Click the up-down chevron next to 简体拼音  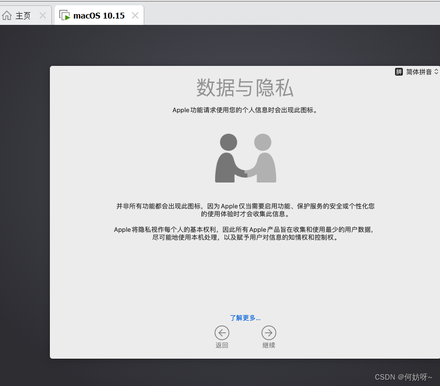point(437,72)
